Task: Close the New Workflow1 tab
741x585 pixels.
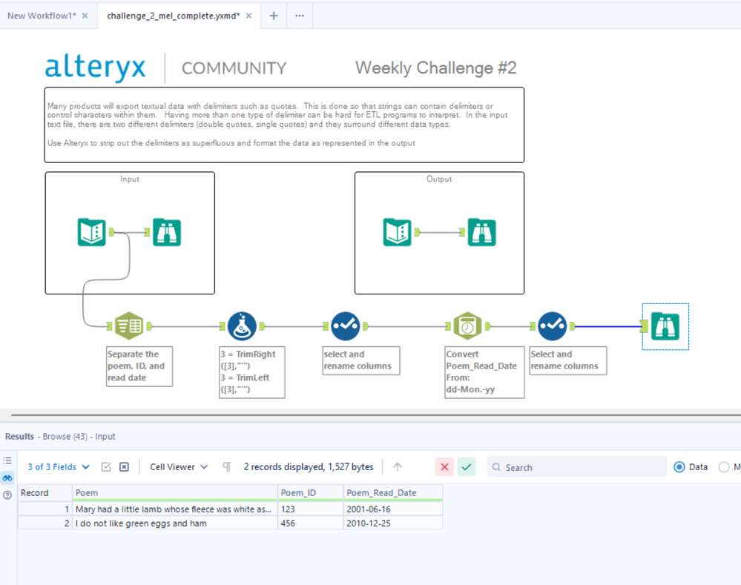Action: (x=85, y=16)
